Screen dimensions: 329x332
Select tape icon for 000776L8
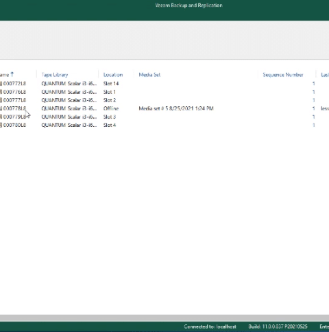[1, 92]
